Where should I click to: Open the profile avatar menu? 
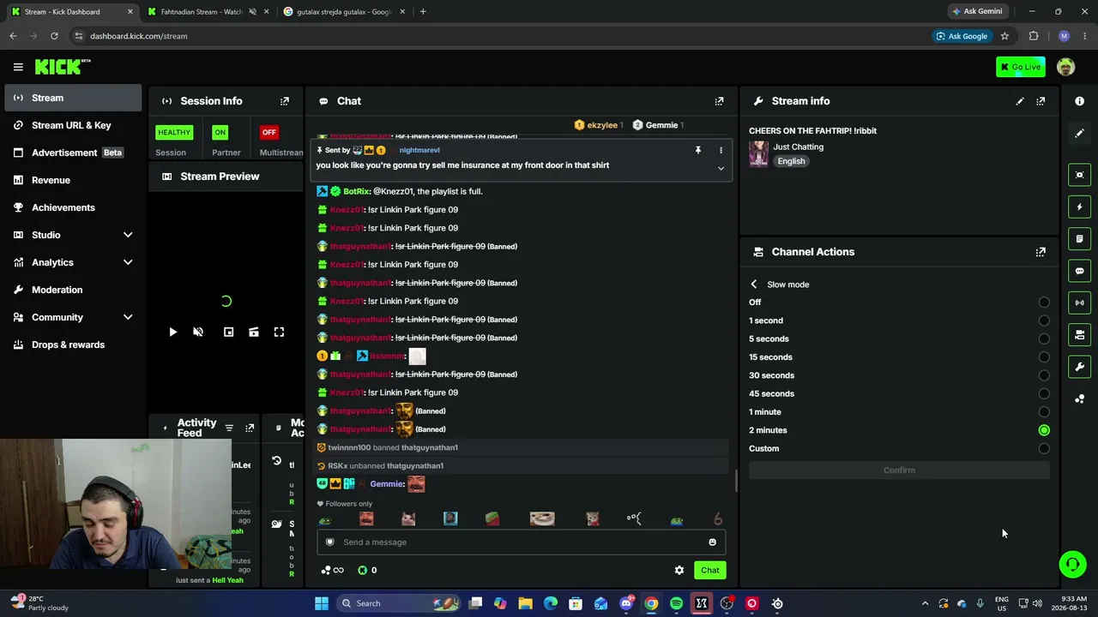pos(1065,67)
